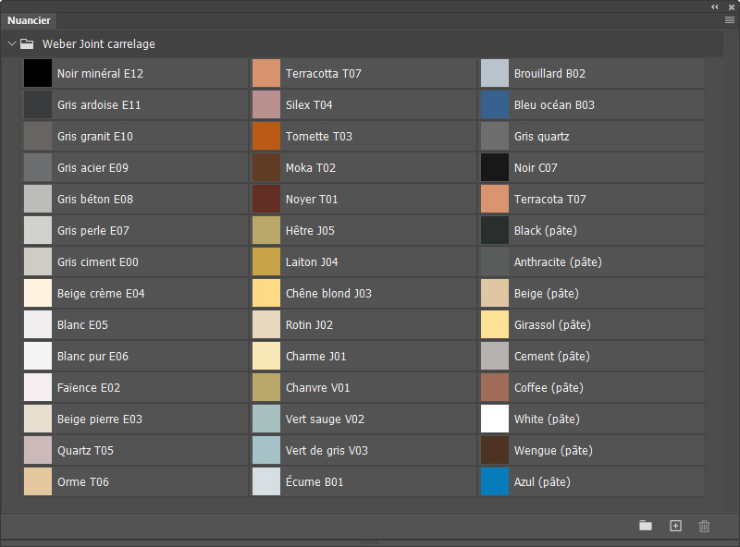This screenshot has width=740, height=547.
Task: Select the Noir C07 swatch
Action: click(495, 167)
